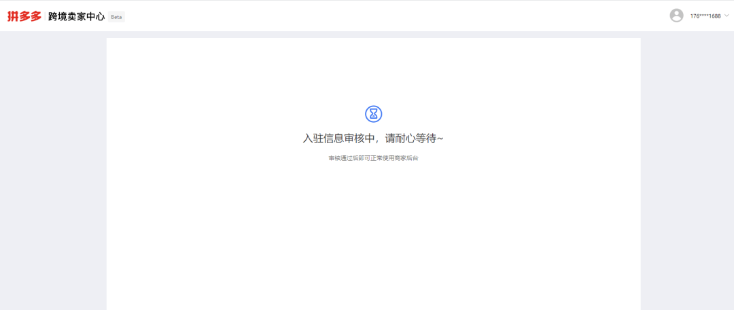Click the Beta badge
Viewport: 734px width, 310px height.
coord(116,17)
